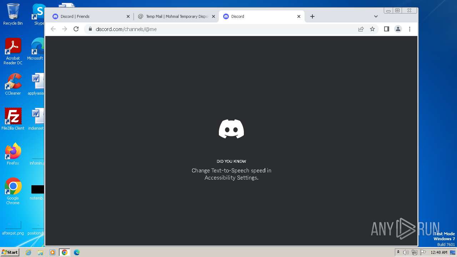Click the Accessibility Settings tip text
Image resolution: width=457 pixels, height=257 pixels.
coord(231,174)
